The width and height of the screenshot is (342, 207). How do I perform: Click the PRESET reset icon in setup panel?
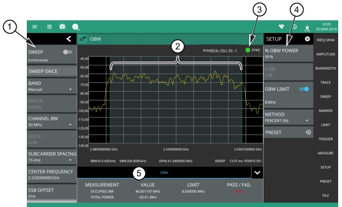[308, 132]
